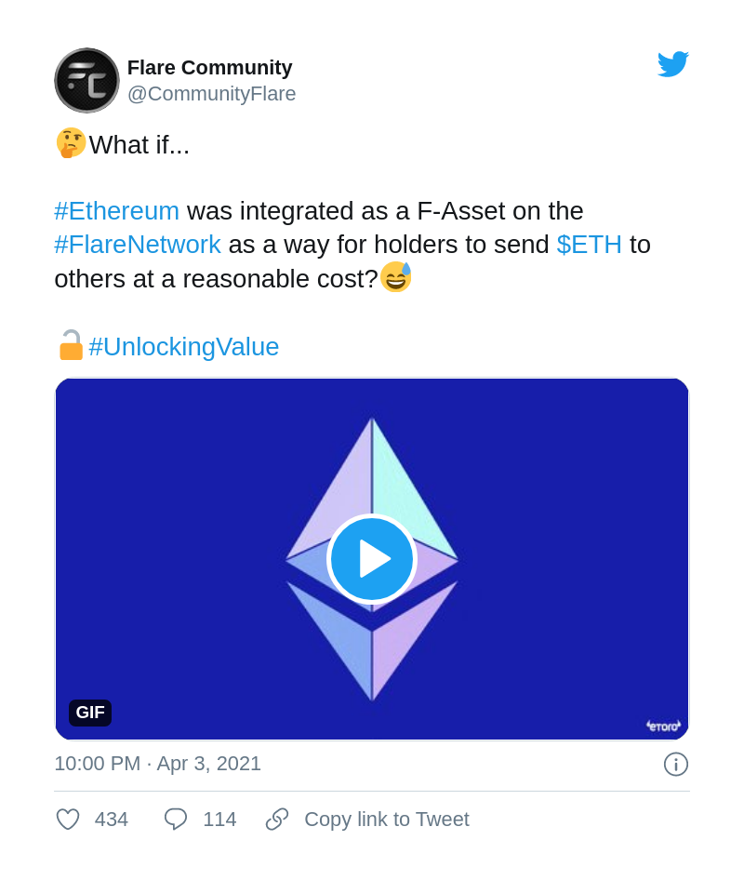Screen dimensions: 744x880
Task: Play the Ethereum GIF
Action: 372,558
